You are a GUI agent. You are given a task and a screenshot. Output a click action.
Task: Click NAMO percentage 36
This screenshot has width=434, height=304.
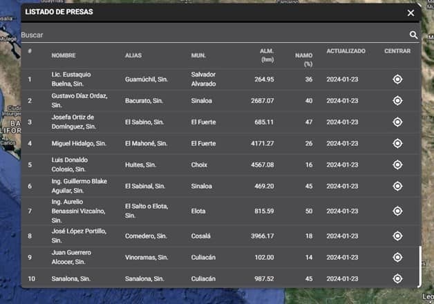[309, 79]
